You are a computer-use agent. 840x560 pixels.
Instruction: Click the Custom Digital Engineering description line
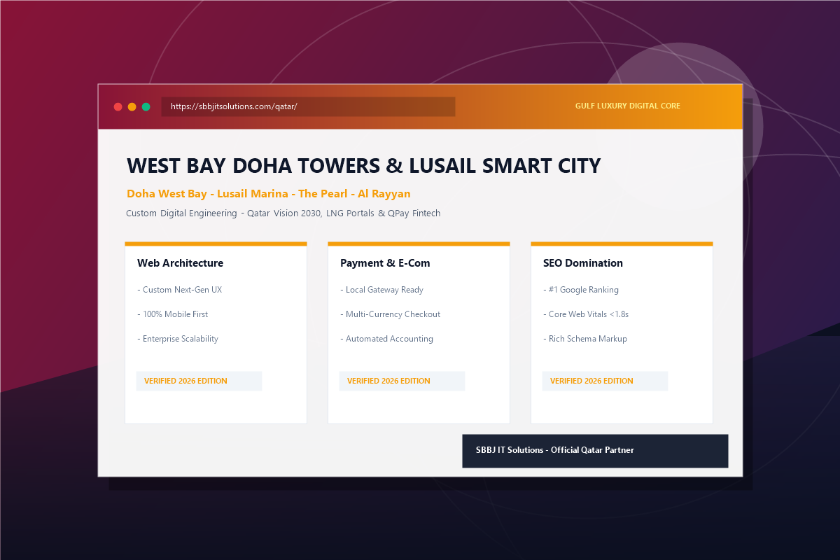283,213
